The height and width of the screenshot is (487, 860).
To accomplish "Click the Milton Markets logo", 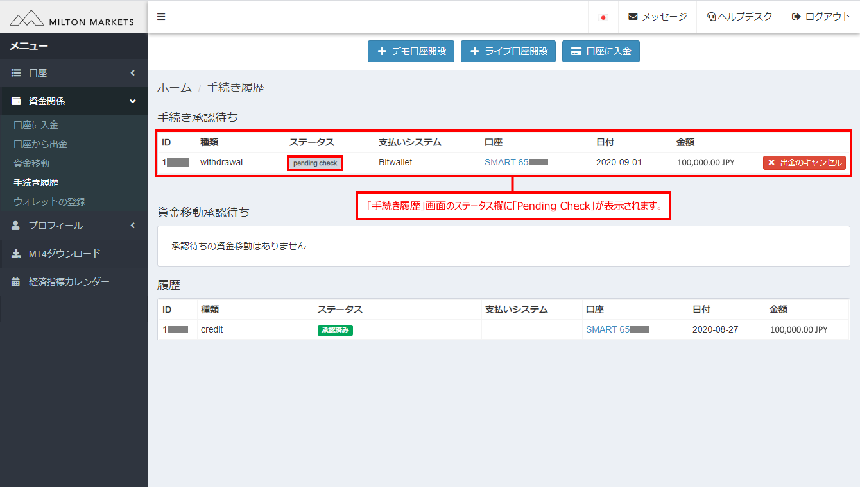I will pyautogui.click(x=73, y=18).
